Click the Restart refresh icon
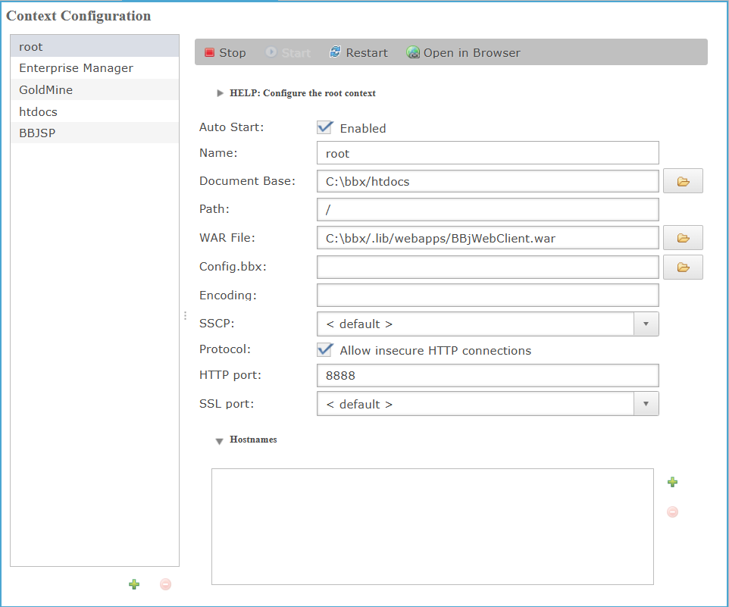 point(335,52)
